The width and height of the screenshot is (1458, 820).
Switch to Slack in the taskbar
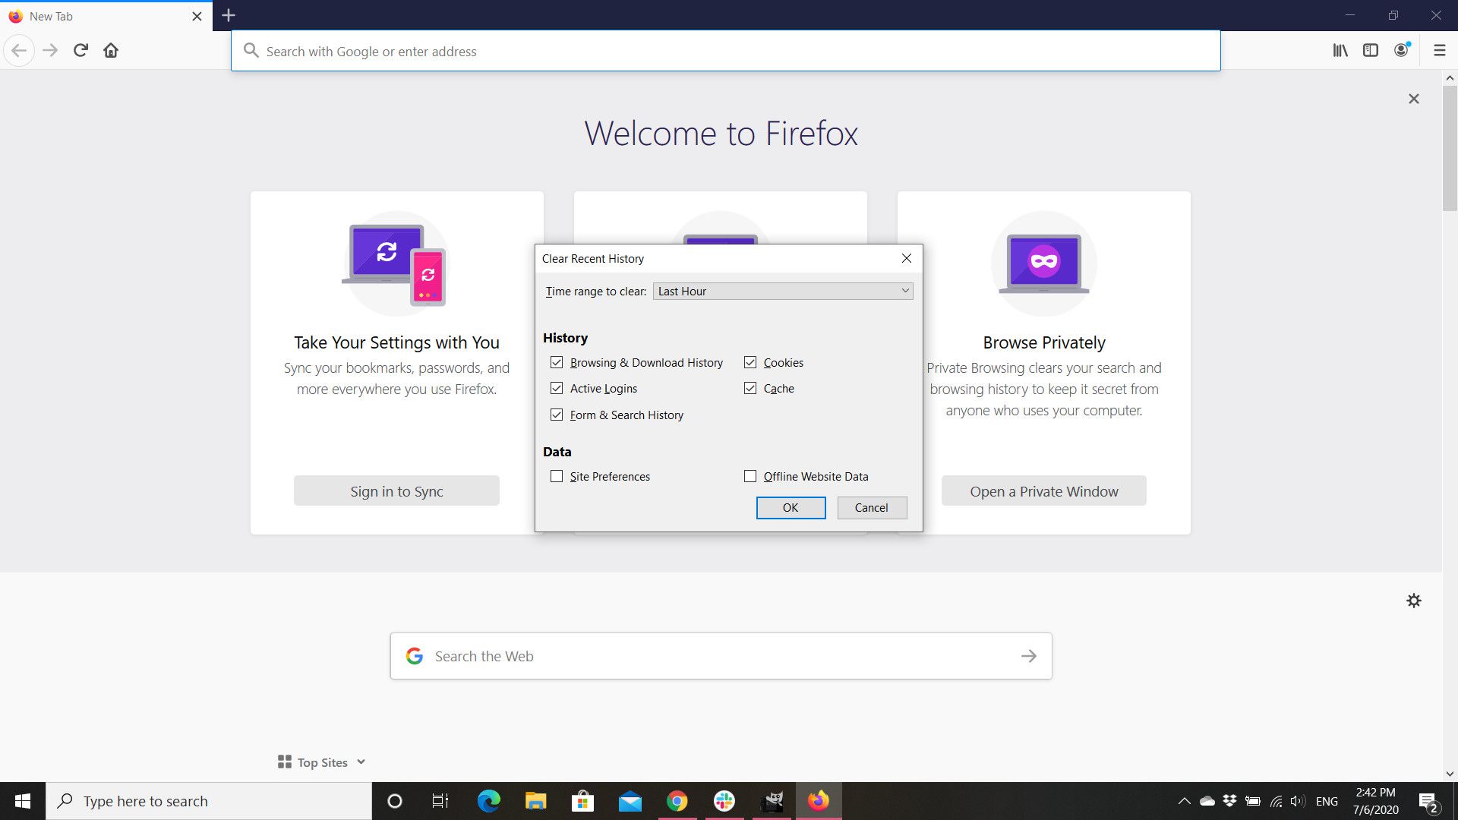pos(724,801)
